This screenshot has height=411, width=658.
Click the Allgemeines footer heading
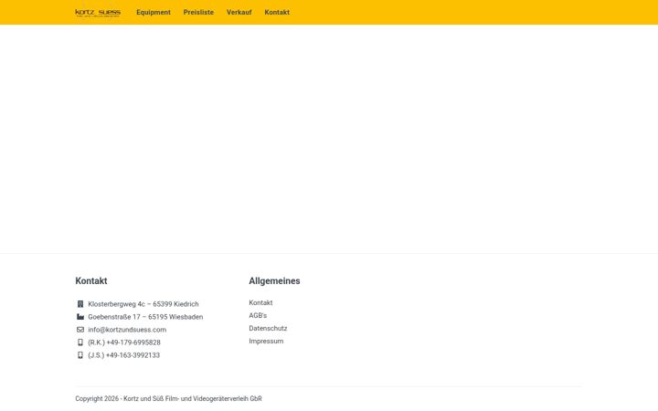274,281
